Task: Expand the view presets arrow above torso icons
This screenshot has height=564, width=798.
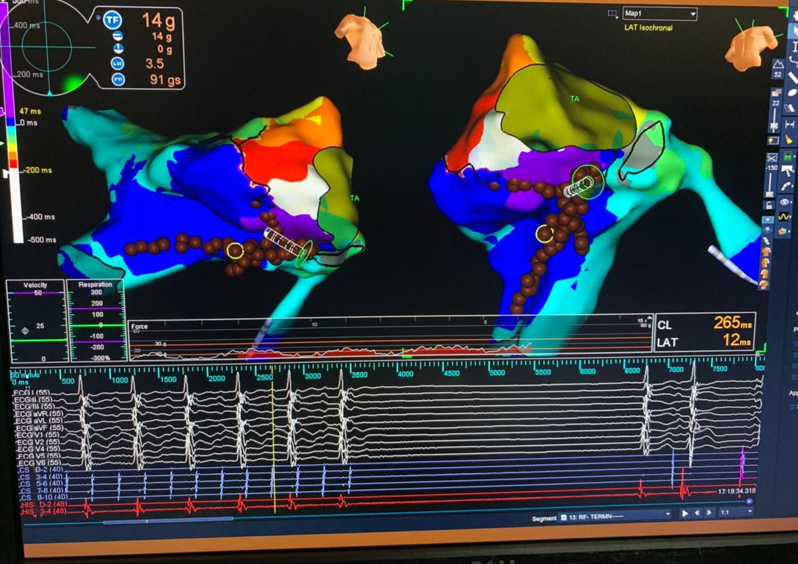Action: click(767, 219)
